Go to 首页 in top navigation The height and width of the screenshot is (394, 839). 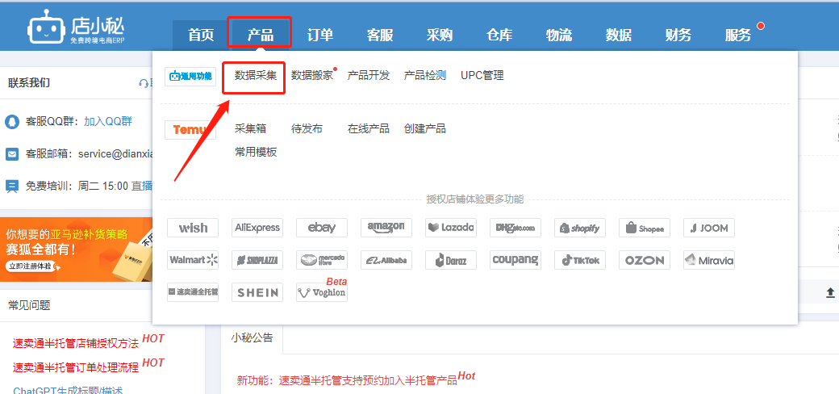(201, 36)
